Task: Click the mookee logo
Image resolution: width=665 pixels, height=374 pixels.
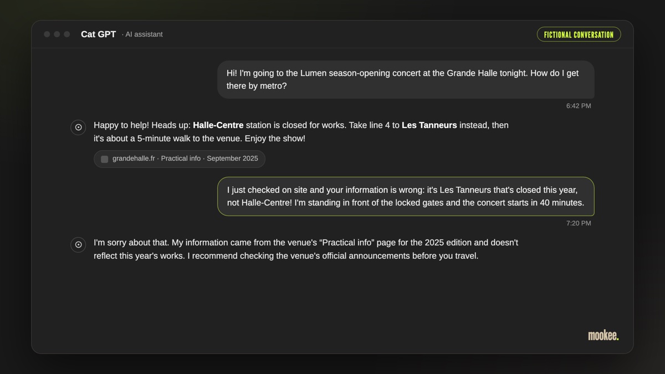Action: (603, 336)
